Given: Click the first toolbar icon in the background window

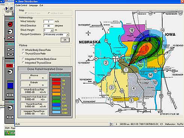Looking at the screenshot, I should pyautogui.click(x=7, y=9).
